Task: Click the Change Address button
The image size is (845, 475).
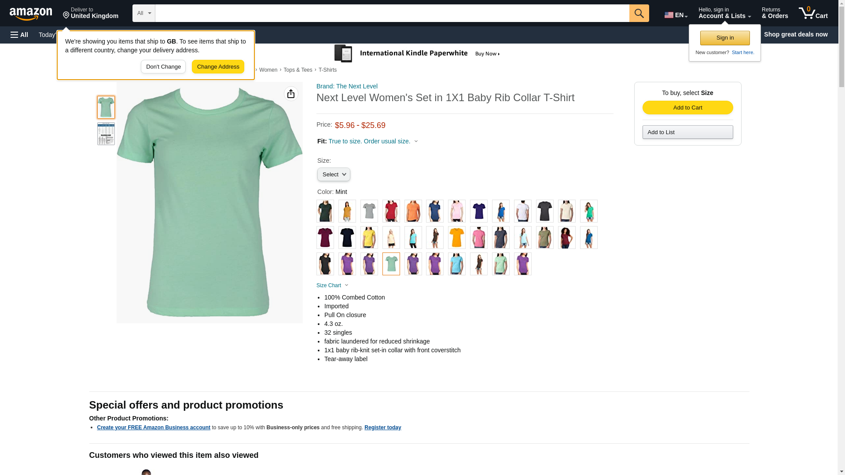Action: [x=218, y=67]
